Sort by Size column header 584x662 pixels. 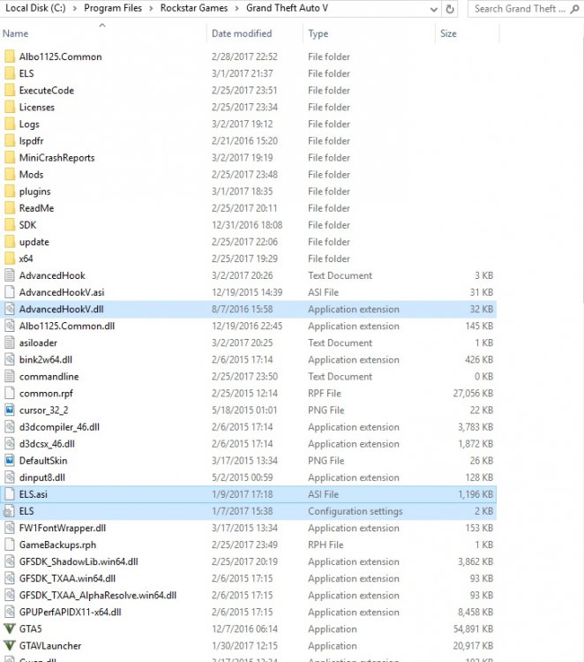click(467, 34)
